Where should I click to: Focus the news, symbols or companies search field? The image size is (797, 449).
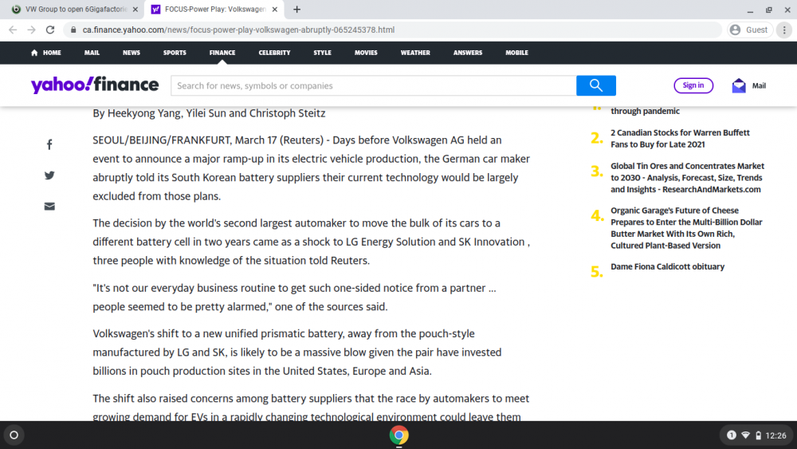tap(374, 85)
